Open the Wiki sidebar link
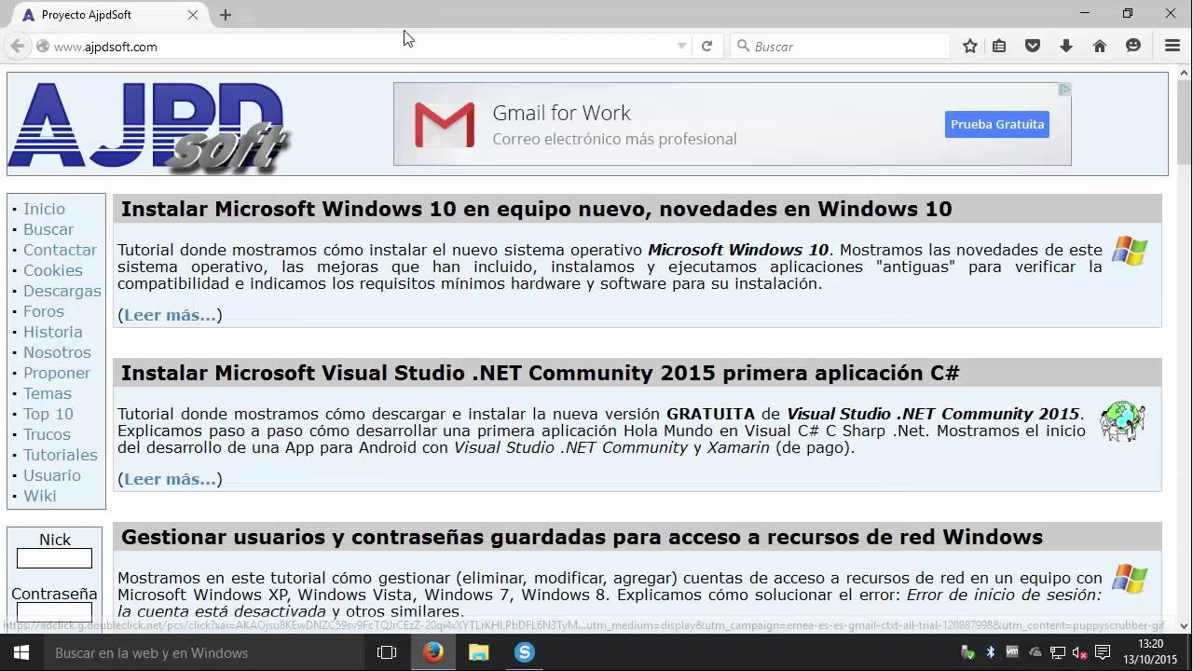This screenshot has width=1193, height=671. [40, 496]
